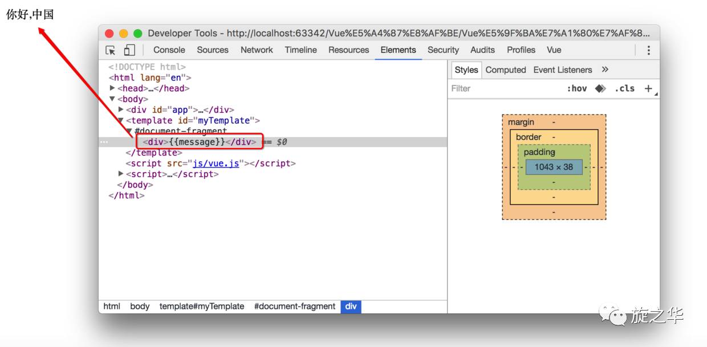Select #document-fragment in the breadcrumb bar

pos(295,307)
